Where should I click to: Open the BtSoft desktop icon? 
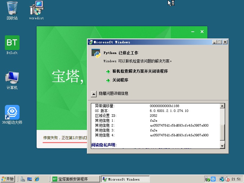[x=12, y=45]
